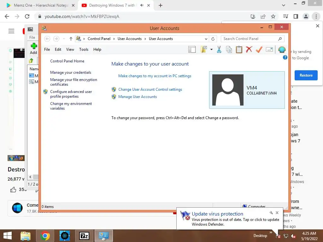
Task: Open the View menu
Action: pyautogui.click(x=70, y=49)
